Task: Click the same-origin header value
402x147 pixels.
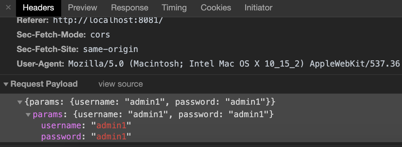Action: point(110,49)
